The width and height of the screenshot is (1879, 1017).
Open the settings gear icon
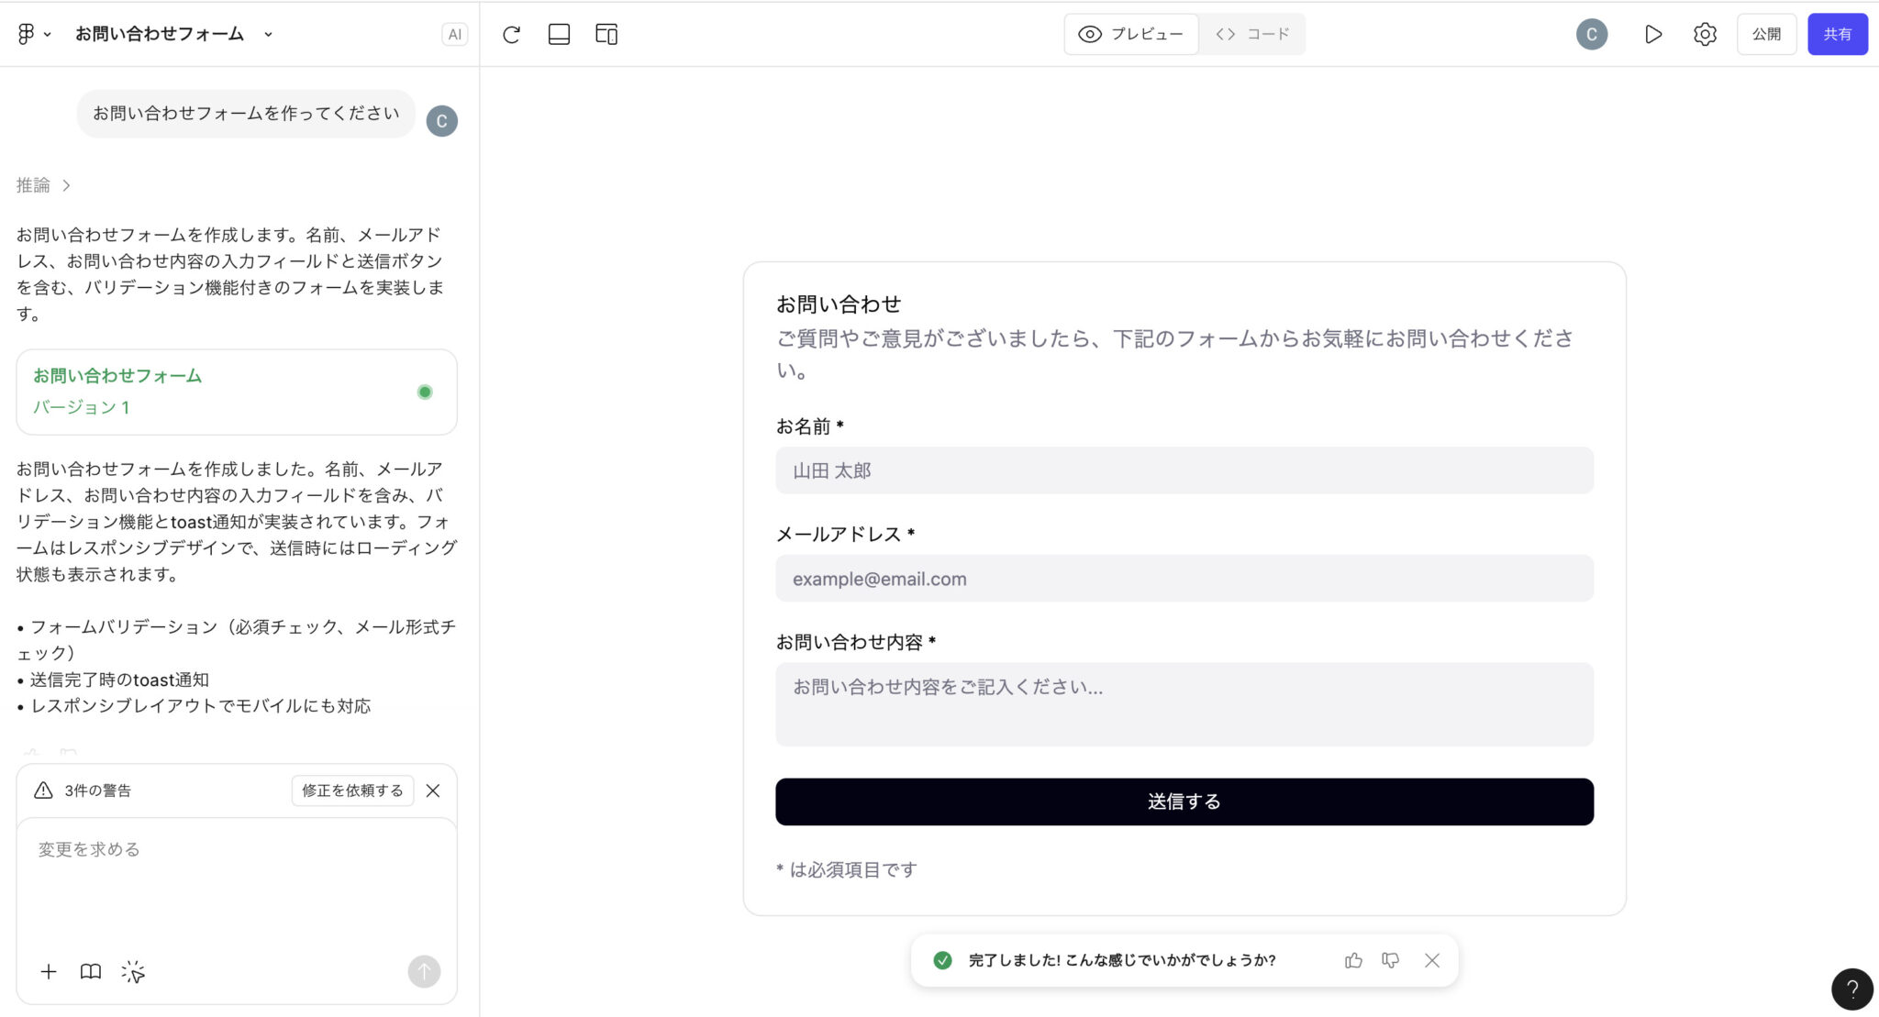1705,35
